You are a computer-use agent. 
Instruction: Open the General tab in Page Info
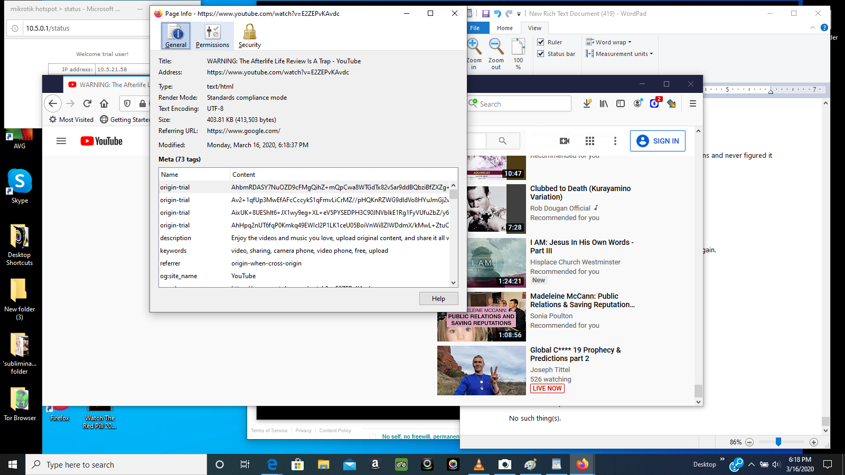(176, 36)
